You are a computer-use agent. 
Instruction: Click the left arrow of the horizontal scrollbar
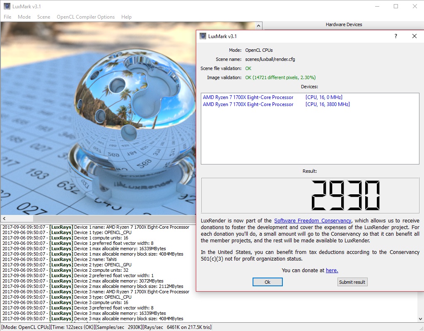pos(4,218)
